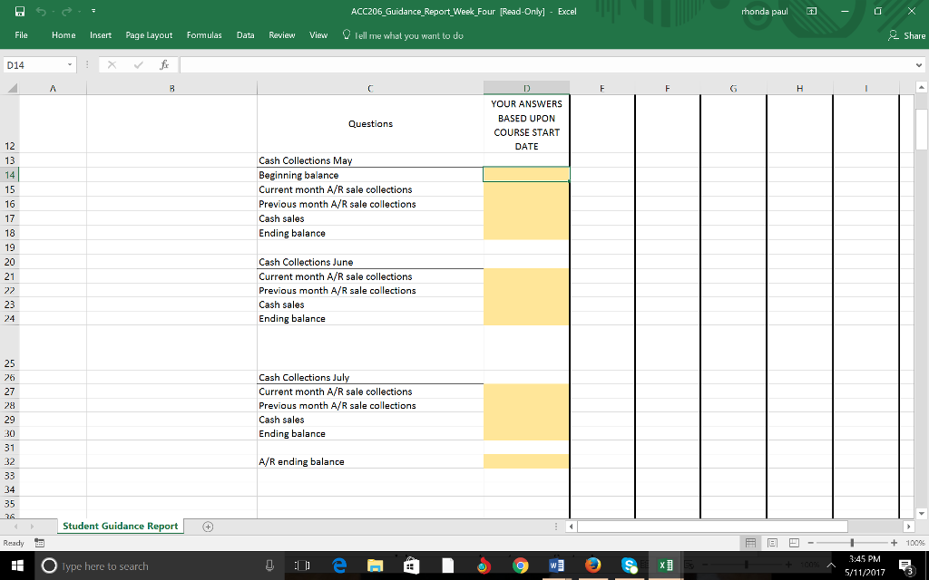
Task: Switch to Page Layout view in status bar
Action: coord(772,543)
